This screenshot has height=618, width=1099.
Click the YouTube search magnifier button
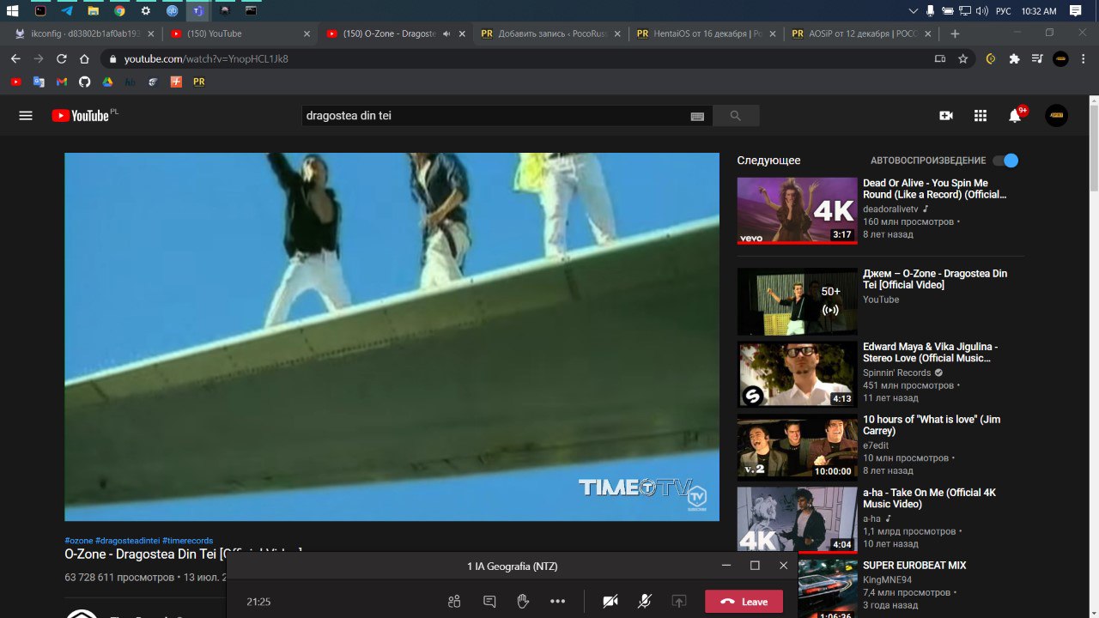(736, 116)
